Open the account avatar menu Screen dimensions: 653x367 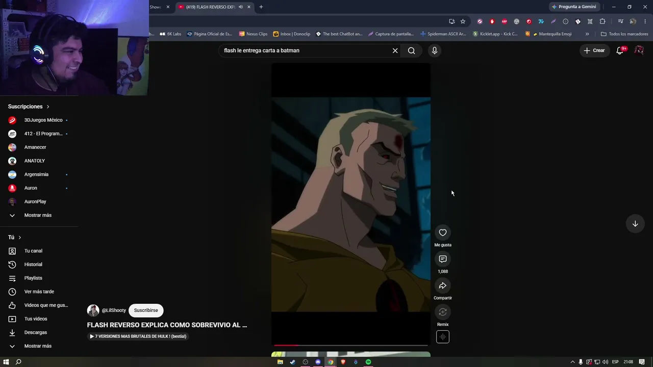[639, 50]
